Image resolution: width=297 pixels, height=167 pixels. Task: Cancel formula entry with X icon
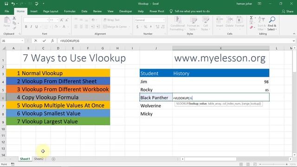pos(36,41)
